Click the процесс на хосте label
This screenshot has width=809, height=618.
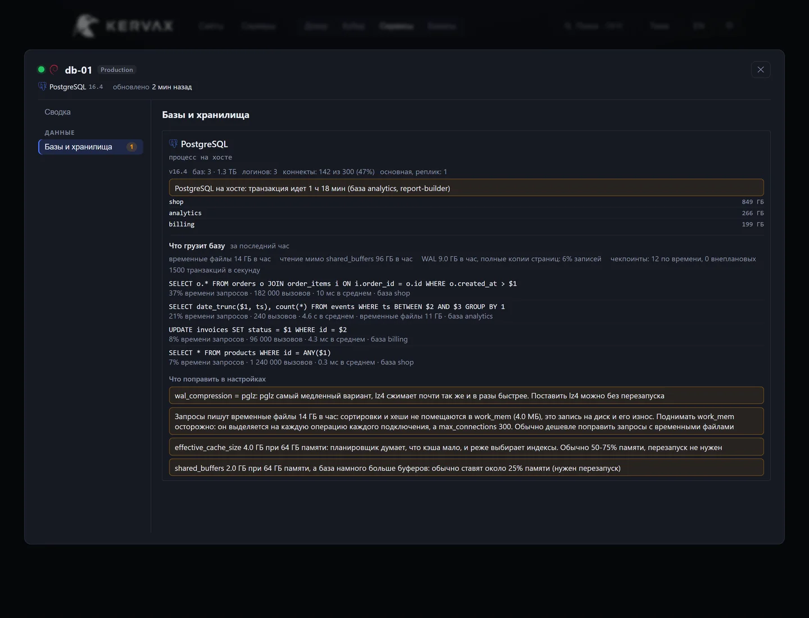201,157
